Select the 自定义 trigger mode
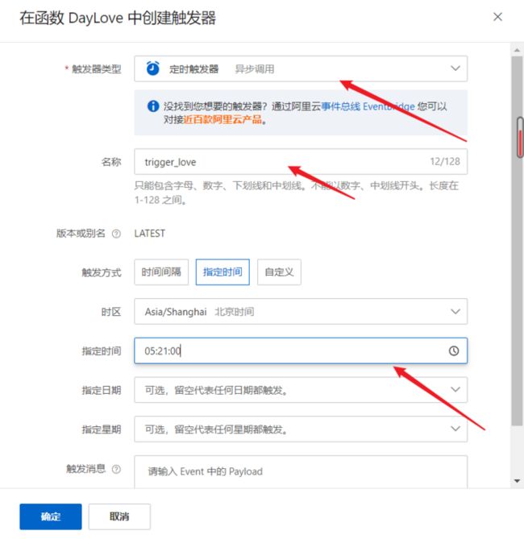 (279, 272)
